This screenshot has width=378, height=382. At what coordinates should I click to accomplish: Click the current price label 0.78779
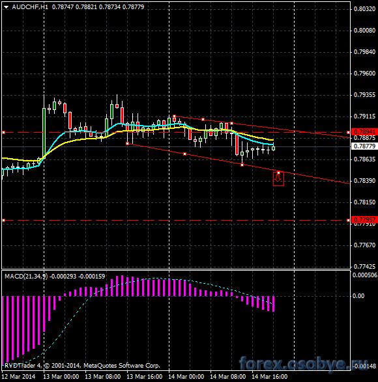pos(364,146)
